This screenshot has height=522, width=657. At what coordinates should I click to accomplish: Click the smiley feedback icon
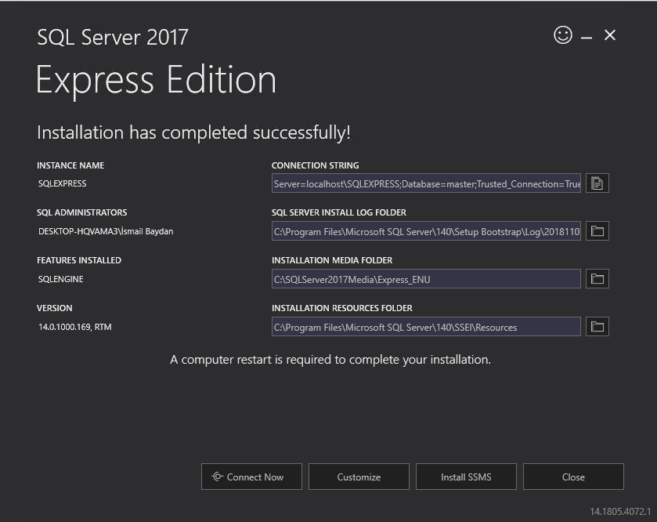(562, 35)
